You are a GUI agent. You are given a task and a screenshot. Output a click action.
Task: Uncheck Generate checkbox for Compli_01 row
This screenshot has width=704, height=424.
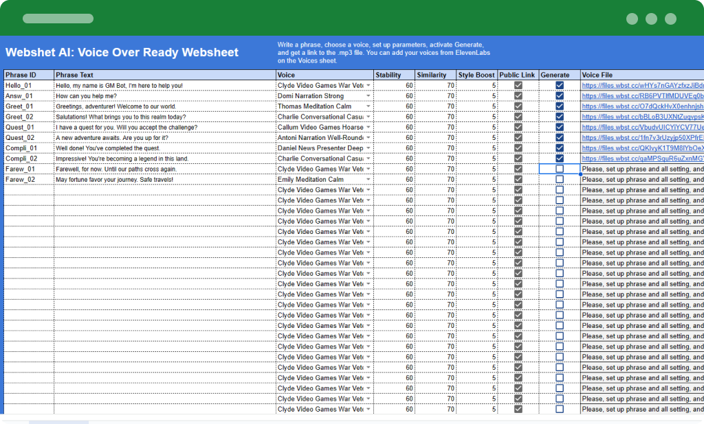click(x=560, y=148)
